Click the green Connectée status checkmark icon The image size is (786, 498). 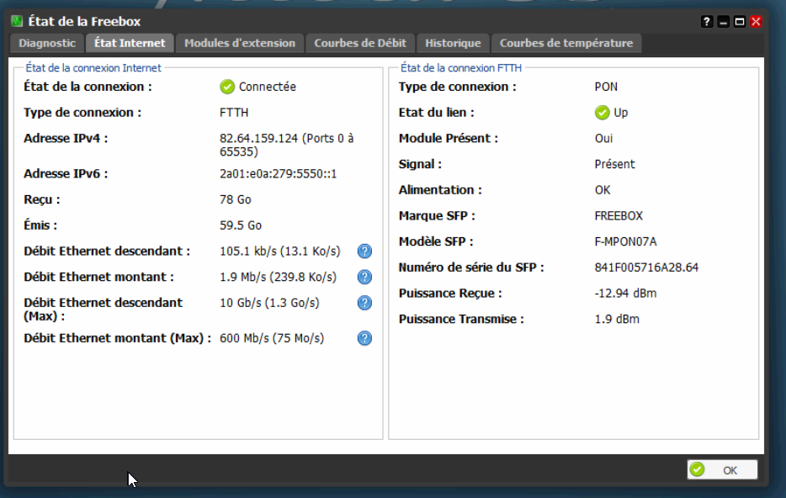click(x=227, y=87)
